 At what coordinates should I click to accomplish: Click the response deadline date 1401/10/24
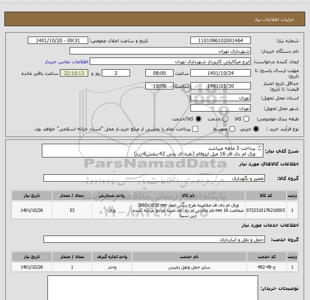click(x=221, y=73)
